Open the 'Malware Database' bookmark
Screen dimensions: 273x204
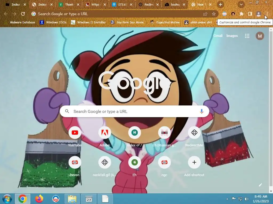pos(21,22)
